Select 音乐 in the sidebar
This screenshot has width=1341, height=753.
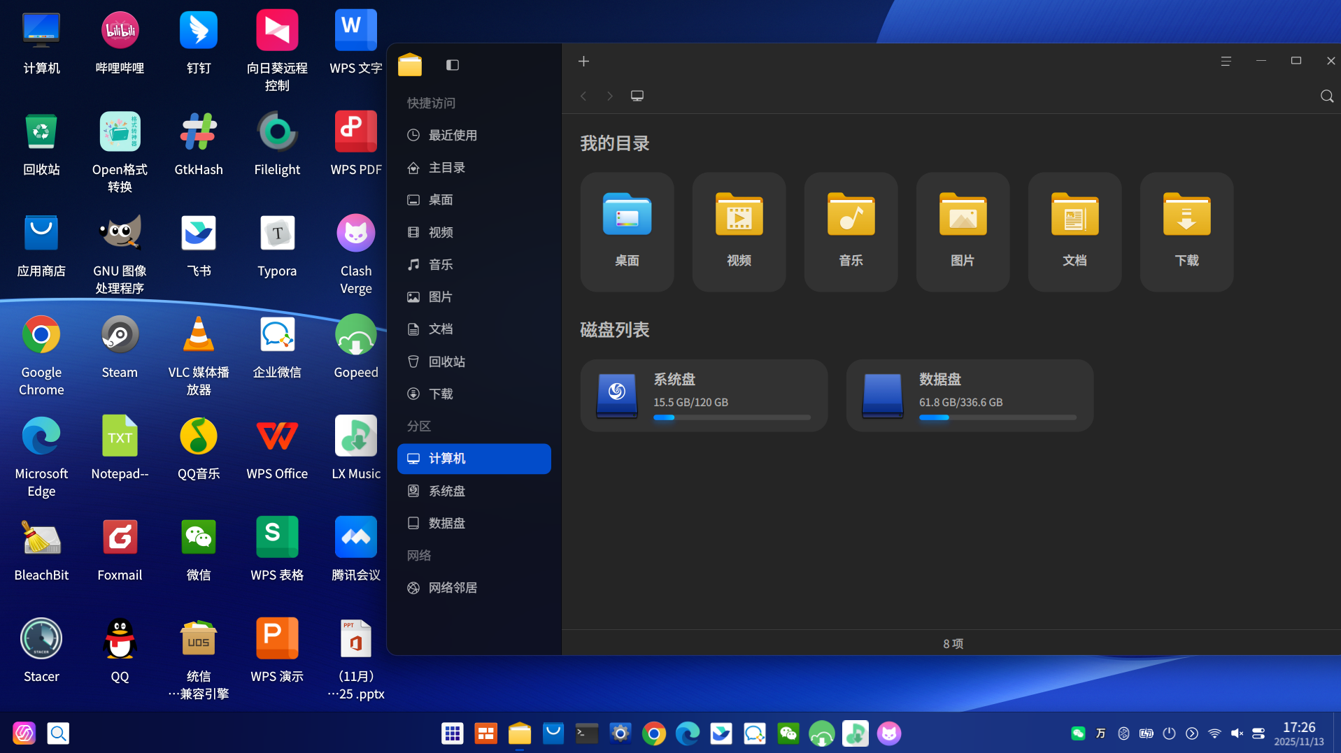(474, 264)
